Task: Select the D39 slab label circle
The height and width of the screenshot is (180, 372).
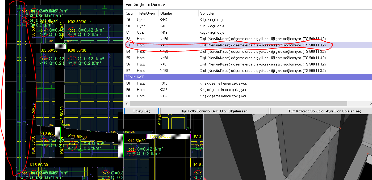Action: 72,61
